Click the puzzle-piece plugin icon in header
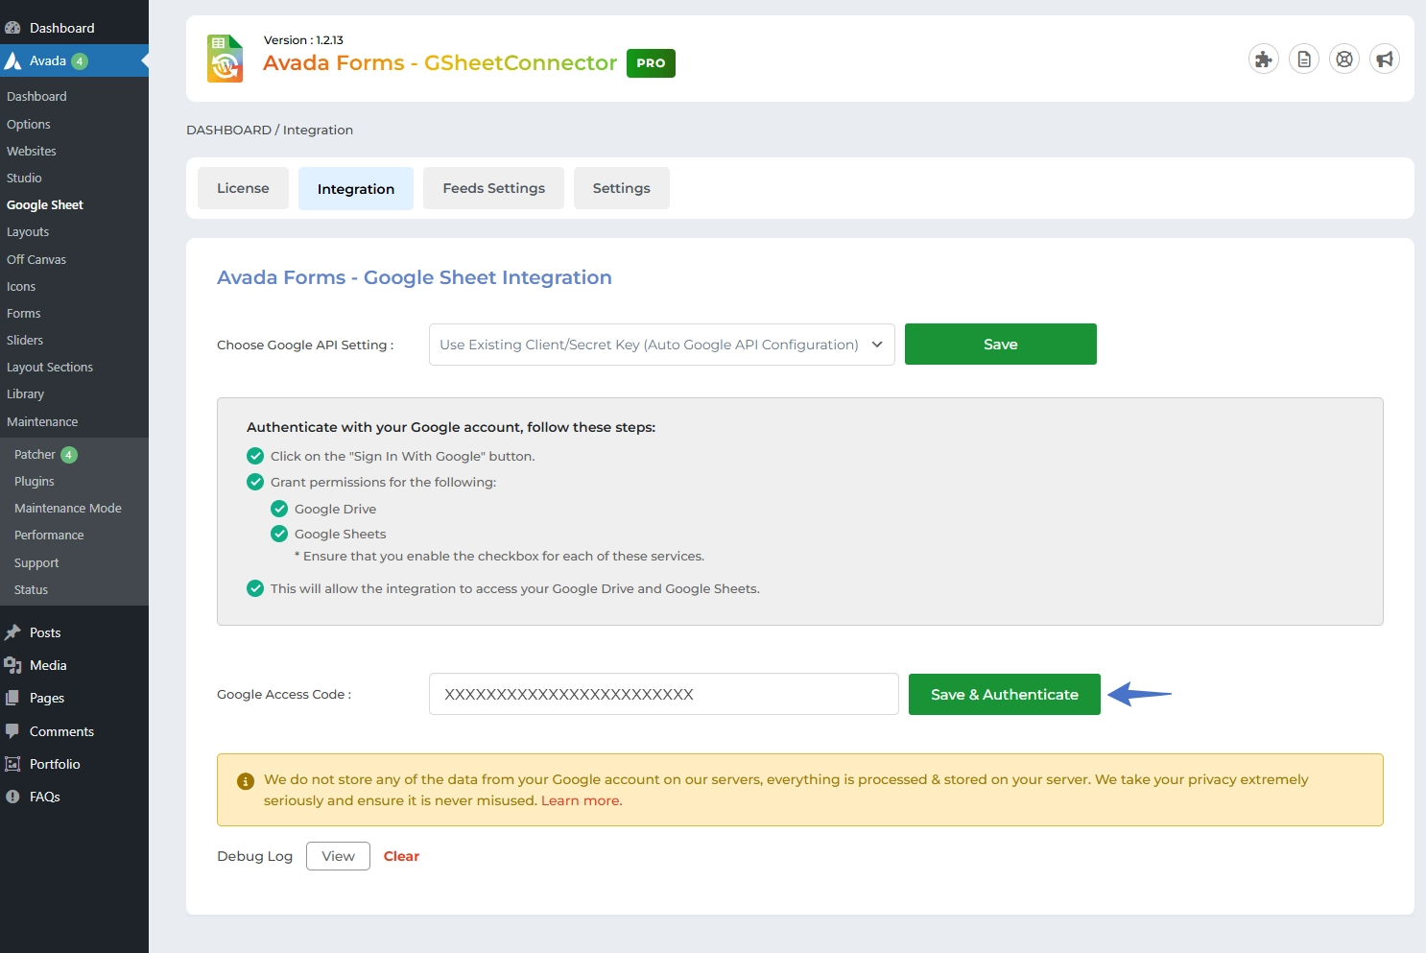This screenshot has width=1426, height=953. 1263,60
